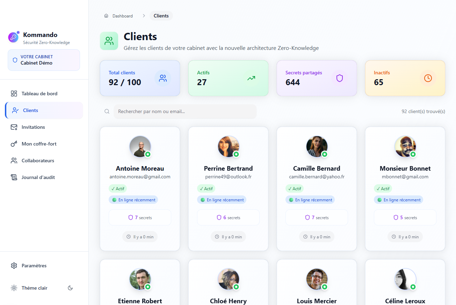Focus the search by name or email field

pyautogui.click(x=185, y=112)
